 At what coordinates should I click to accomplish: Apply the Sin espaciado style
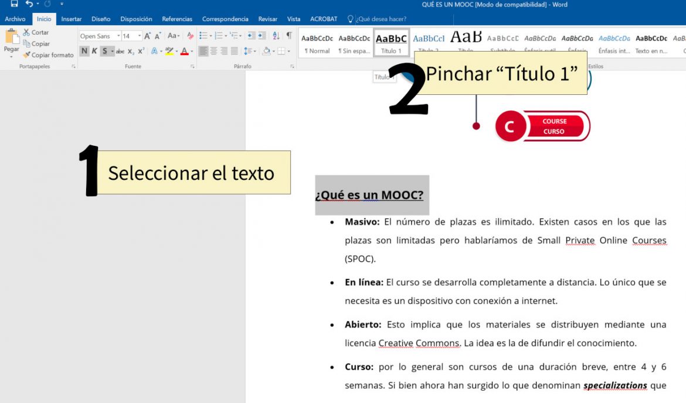[354, 43]
